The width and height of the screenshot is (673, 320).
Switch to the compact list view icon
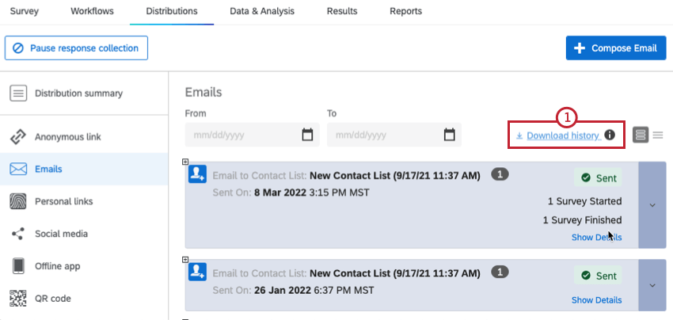(658, 135)
